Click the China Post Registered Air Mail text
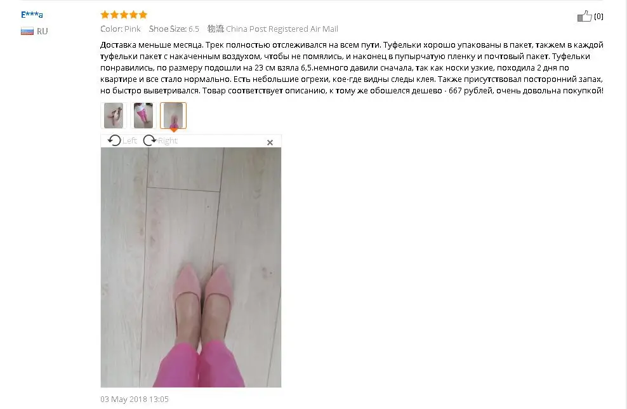Viewport: 627px width, 409px height. 282,29
